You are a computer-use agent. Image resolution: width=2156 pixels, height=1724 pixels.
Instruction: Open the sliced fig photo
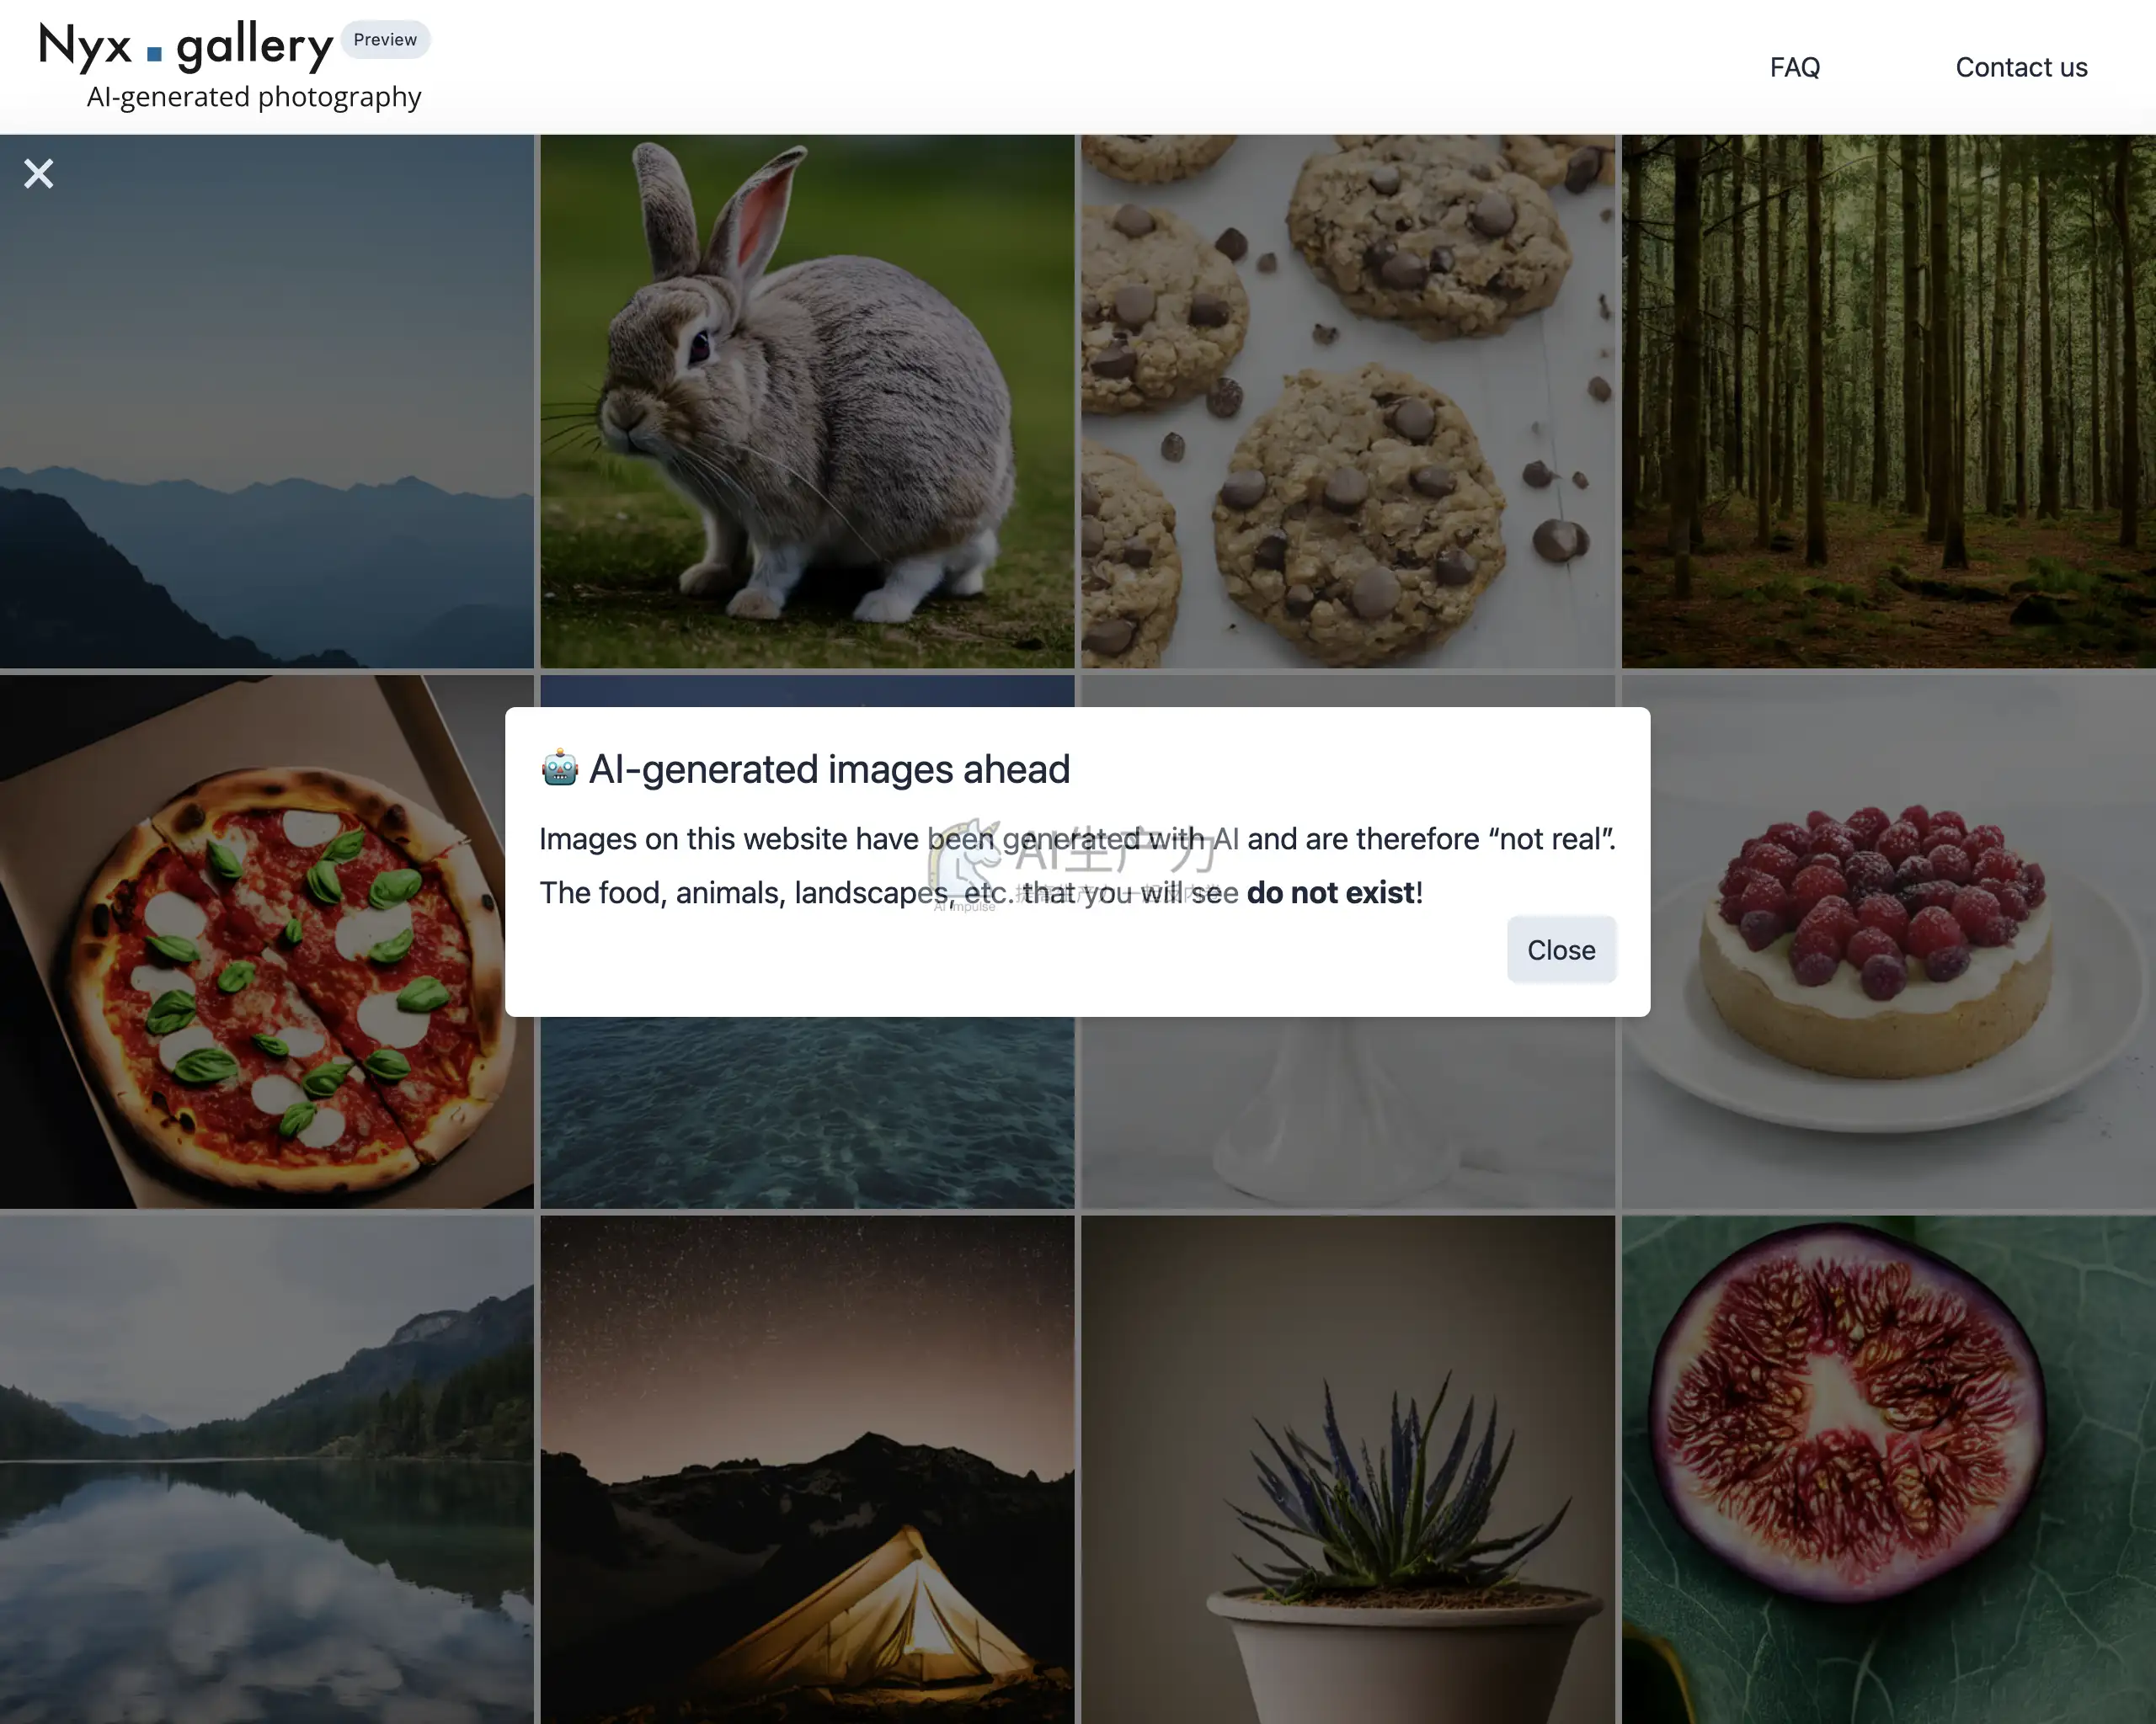(1888, 1469)
